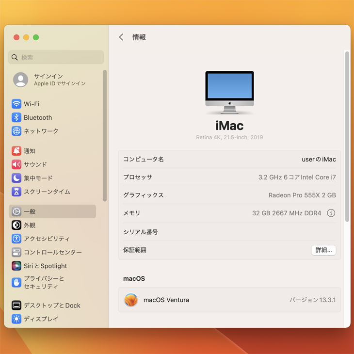The height and width of the screenshot is (354, 354).
Task: Select 通知 label in sidebar
Action: tap(30, 151)
